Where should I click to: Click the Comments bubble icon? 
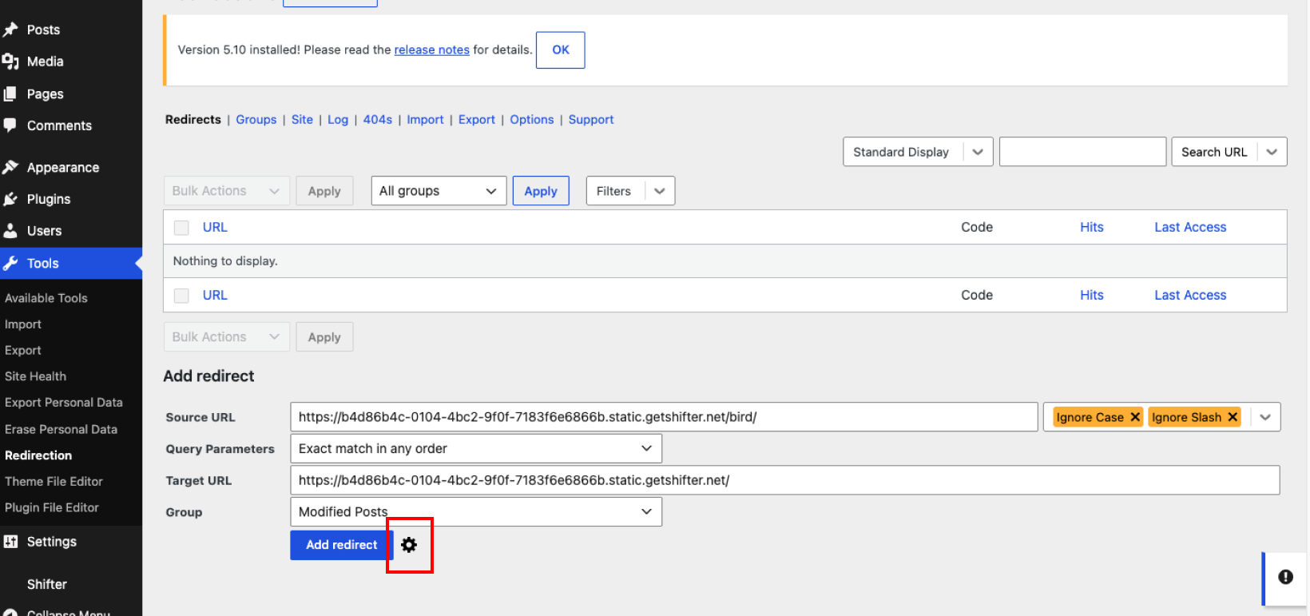[10, 125]
